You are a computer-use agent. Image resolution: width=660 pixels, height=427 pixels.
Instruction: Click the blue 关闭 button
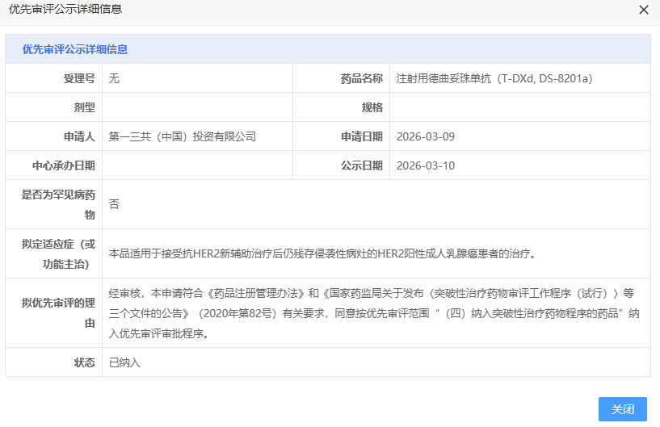[x=622, y=409]
